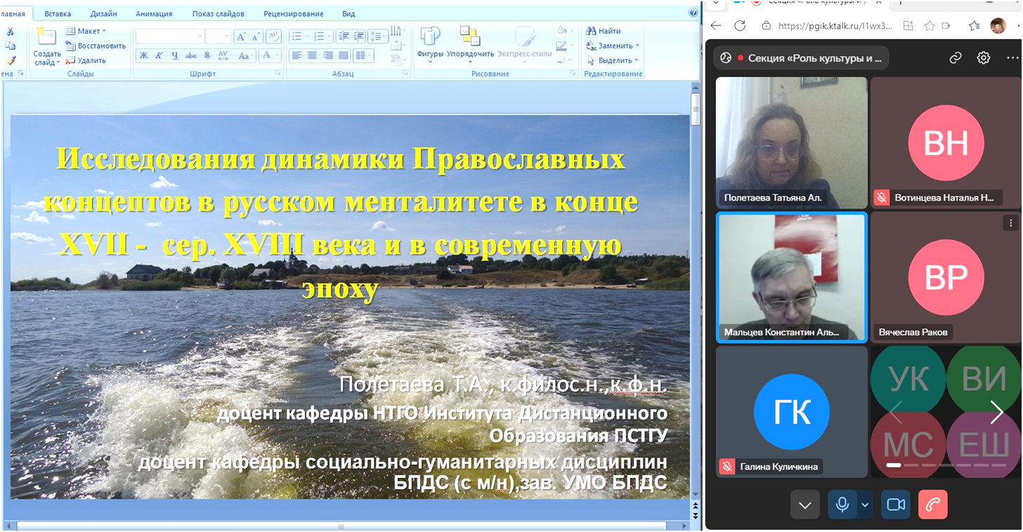Click the Удалить slide button

pyautogui.click(x=86, y=60)
